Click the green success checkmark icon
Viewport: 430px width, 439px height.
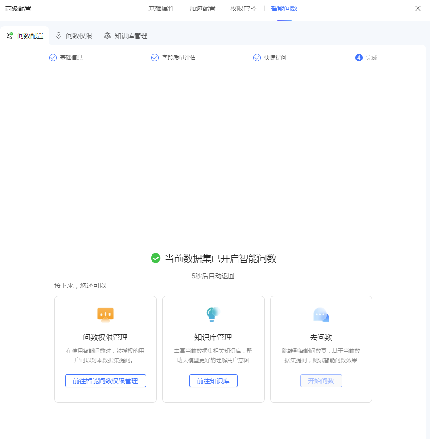156,258
